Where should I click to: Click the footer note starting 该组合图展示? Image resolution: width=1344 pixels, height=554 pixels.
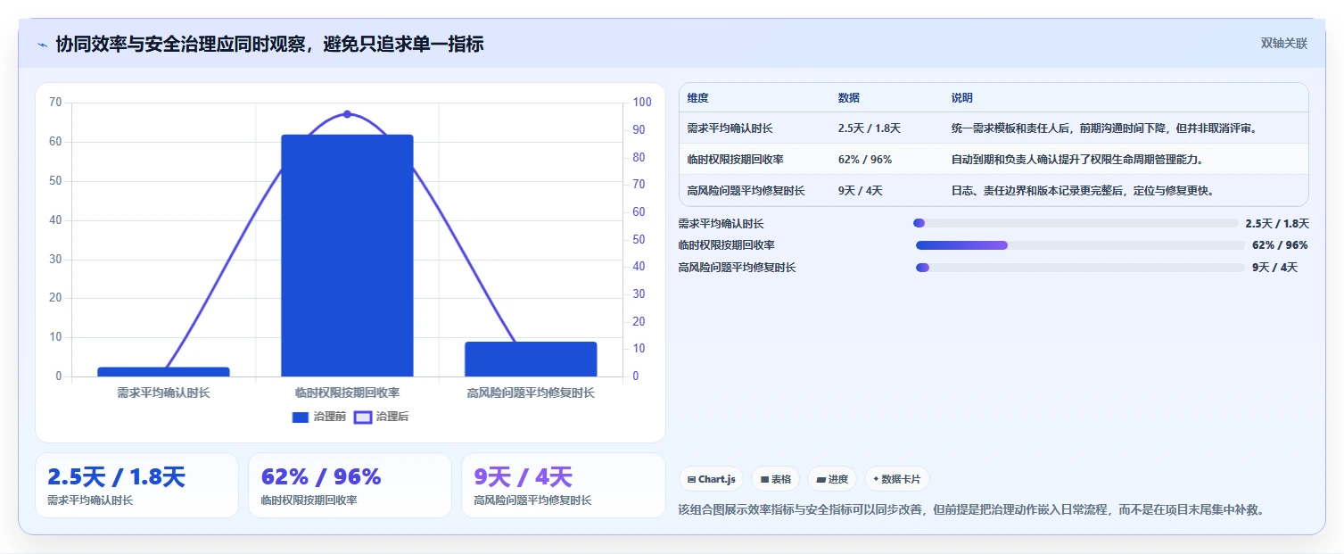(971, 510)
